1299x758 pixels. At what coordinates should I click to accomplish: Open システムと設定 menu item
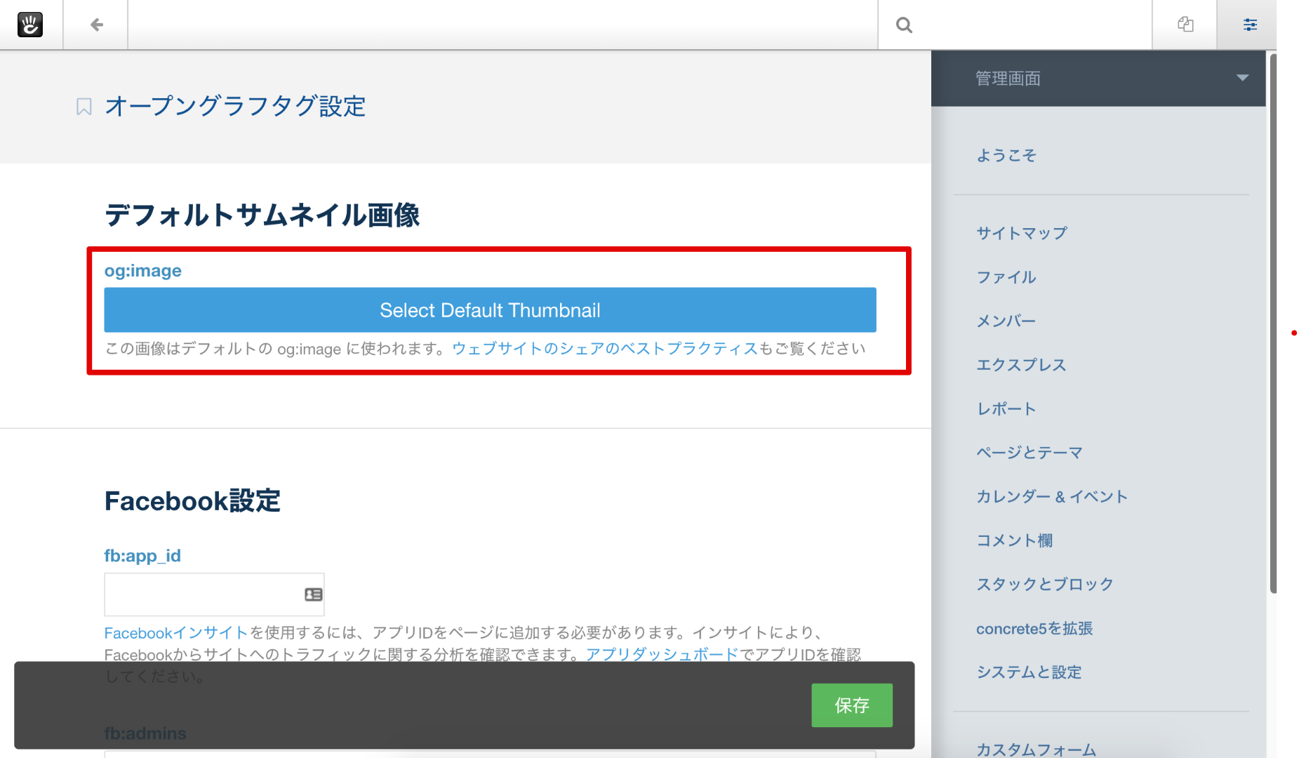(x=1029, y=672)
